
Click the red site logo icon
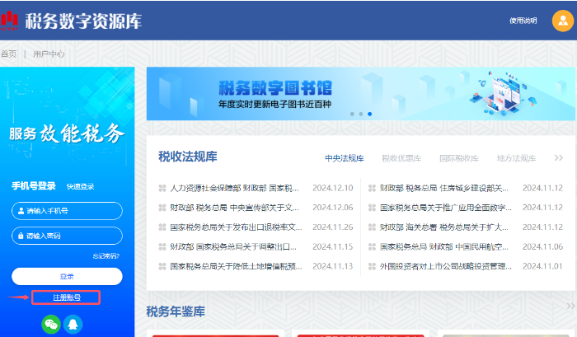tap(11, 20)
